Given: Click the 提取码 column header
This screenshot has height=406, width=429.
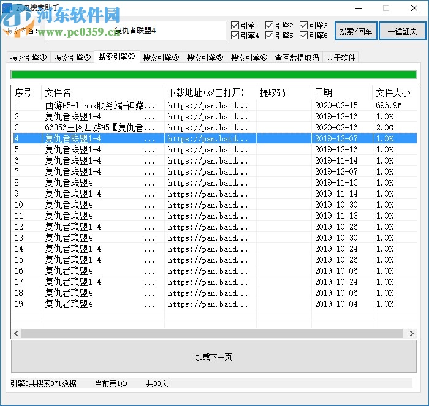Looking at the screenshot, I should coord(284,92).
